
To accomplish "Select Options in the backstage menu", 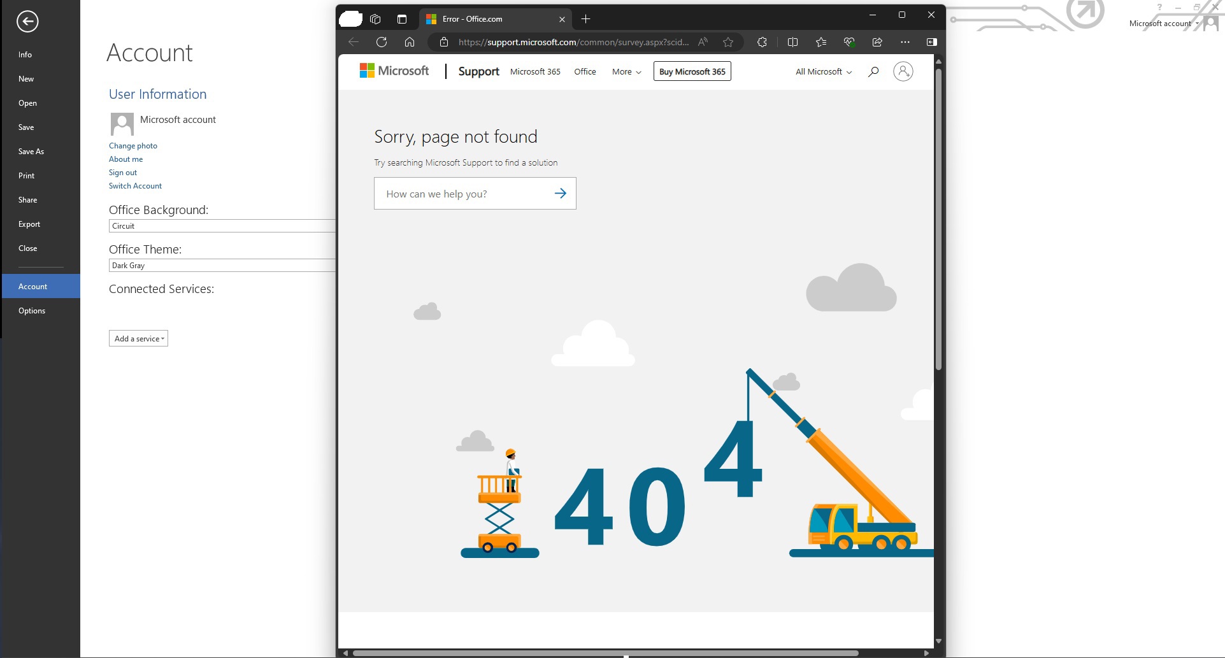I will [x=32, y=311].
